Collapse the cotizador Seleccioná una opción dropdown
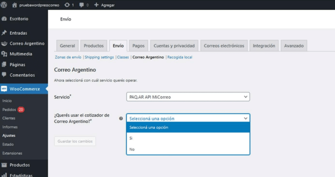This screenshot has height=177, width=335. 188,118
